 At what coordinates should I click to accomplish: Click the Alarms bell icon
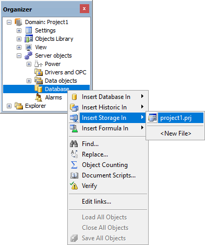pyautogui.click(x=39, y=97)
